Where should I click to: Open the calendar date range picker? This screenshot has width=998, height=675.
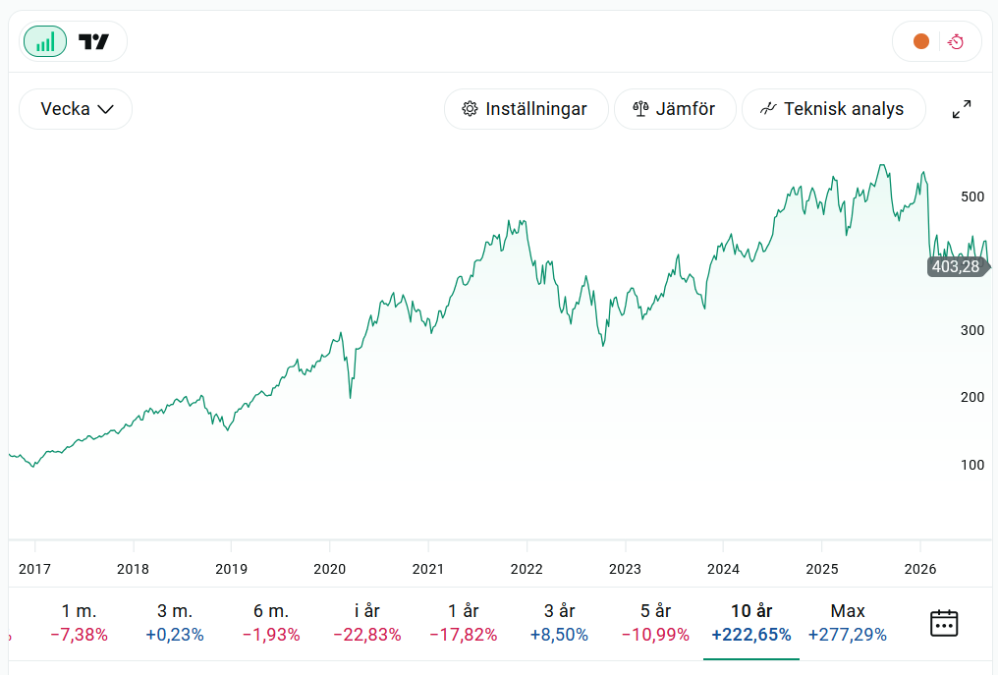pyautogui.click(x=944, y=623)
